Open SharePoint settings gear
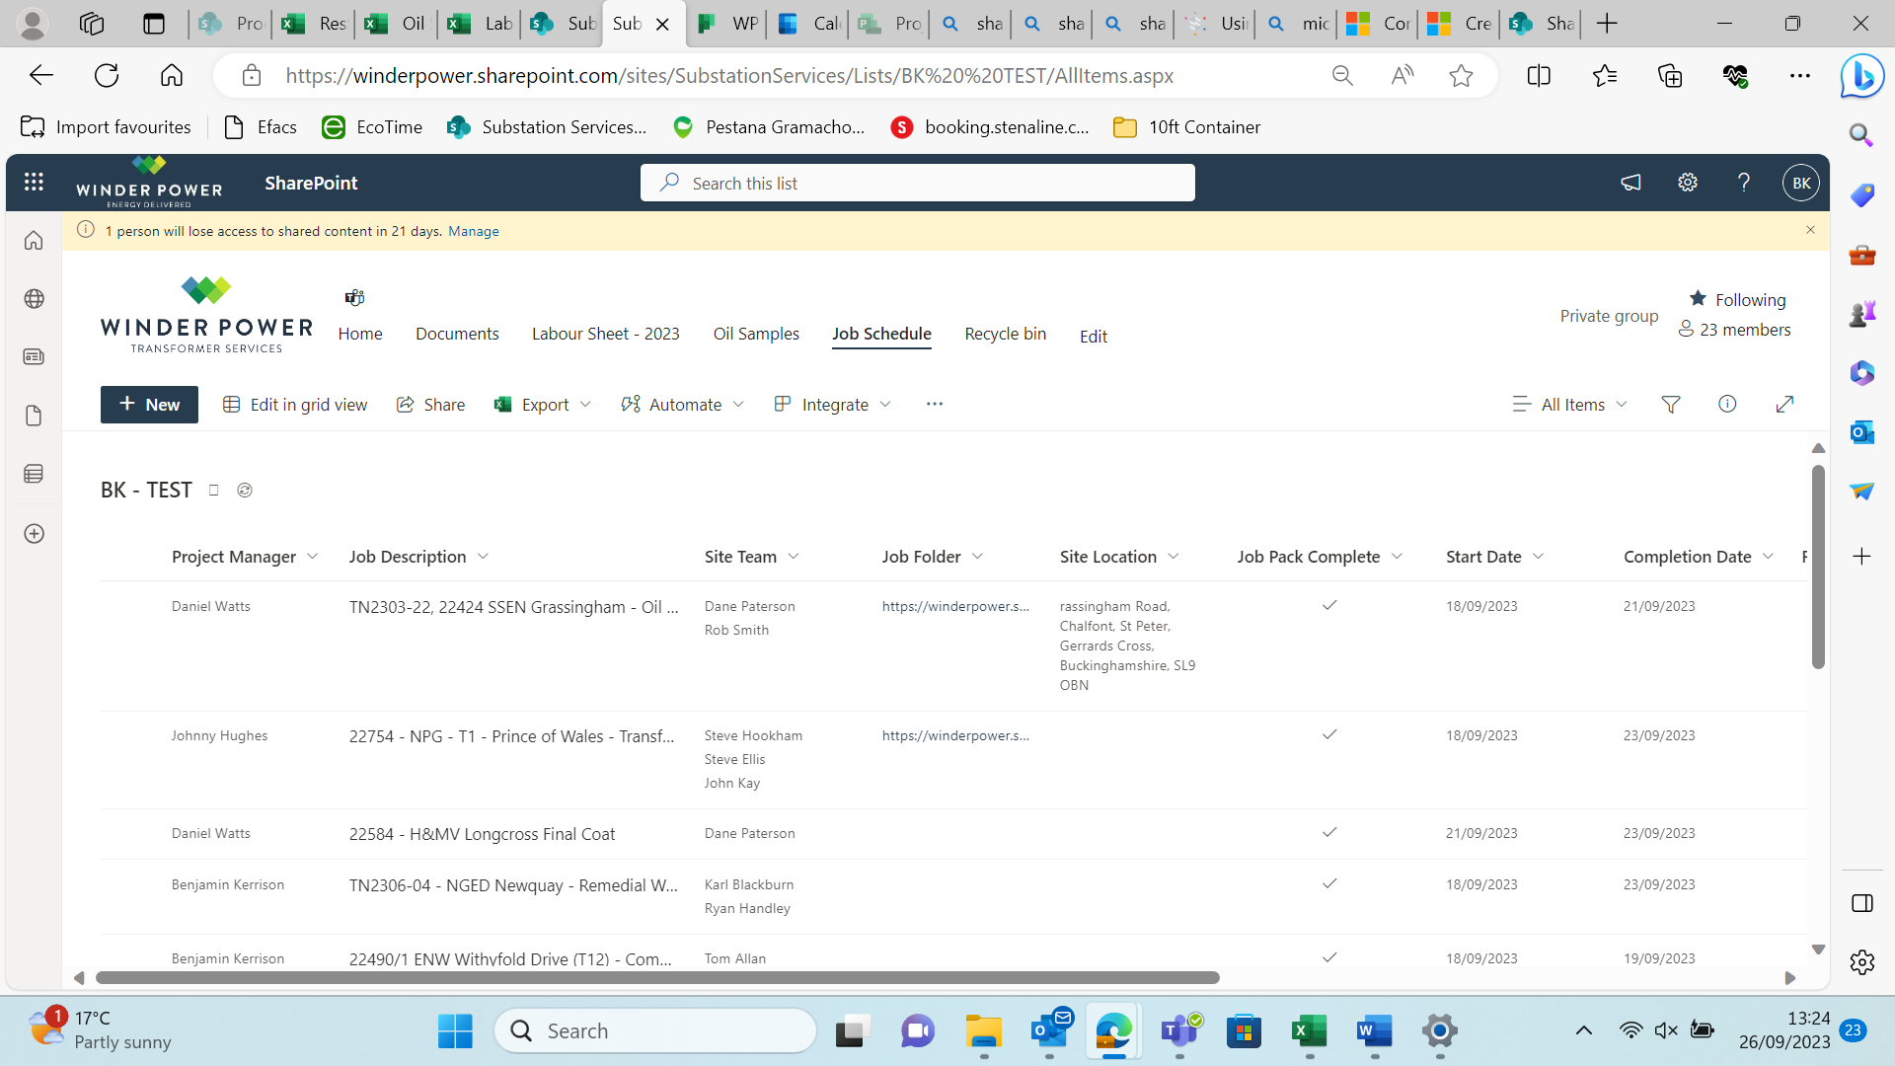This screenshot has height=1066, width=1895. click(x=1688, y=183)
